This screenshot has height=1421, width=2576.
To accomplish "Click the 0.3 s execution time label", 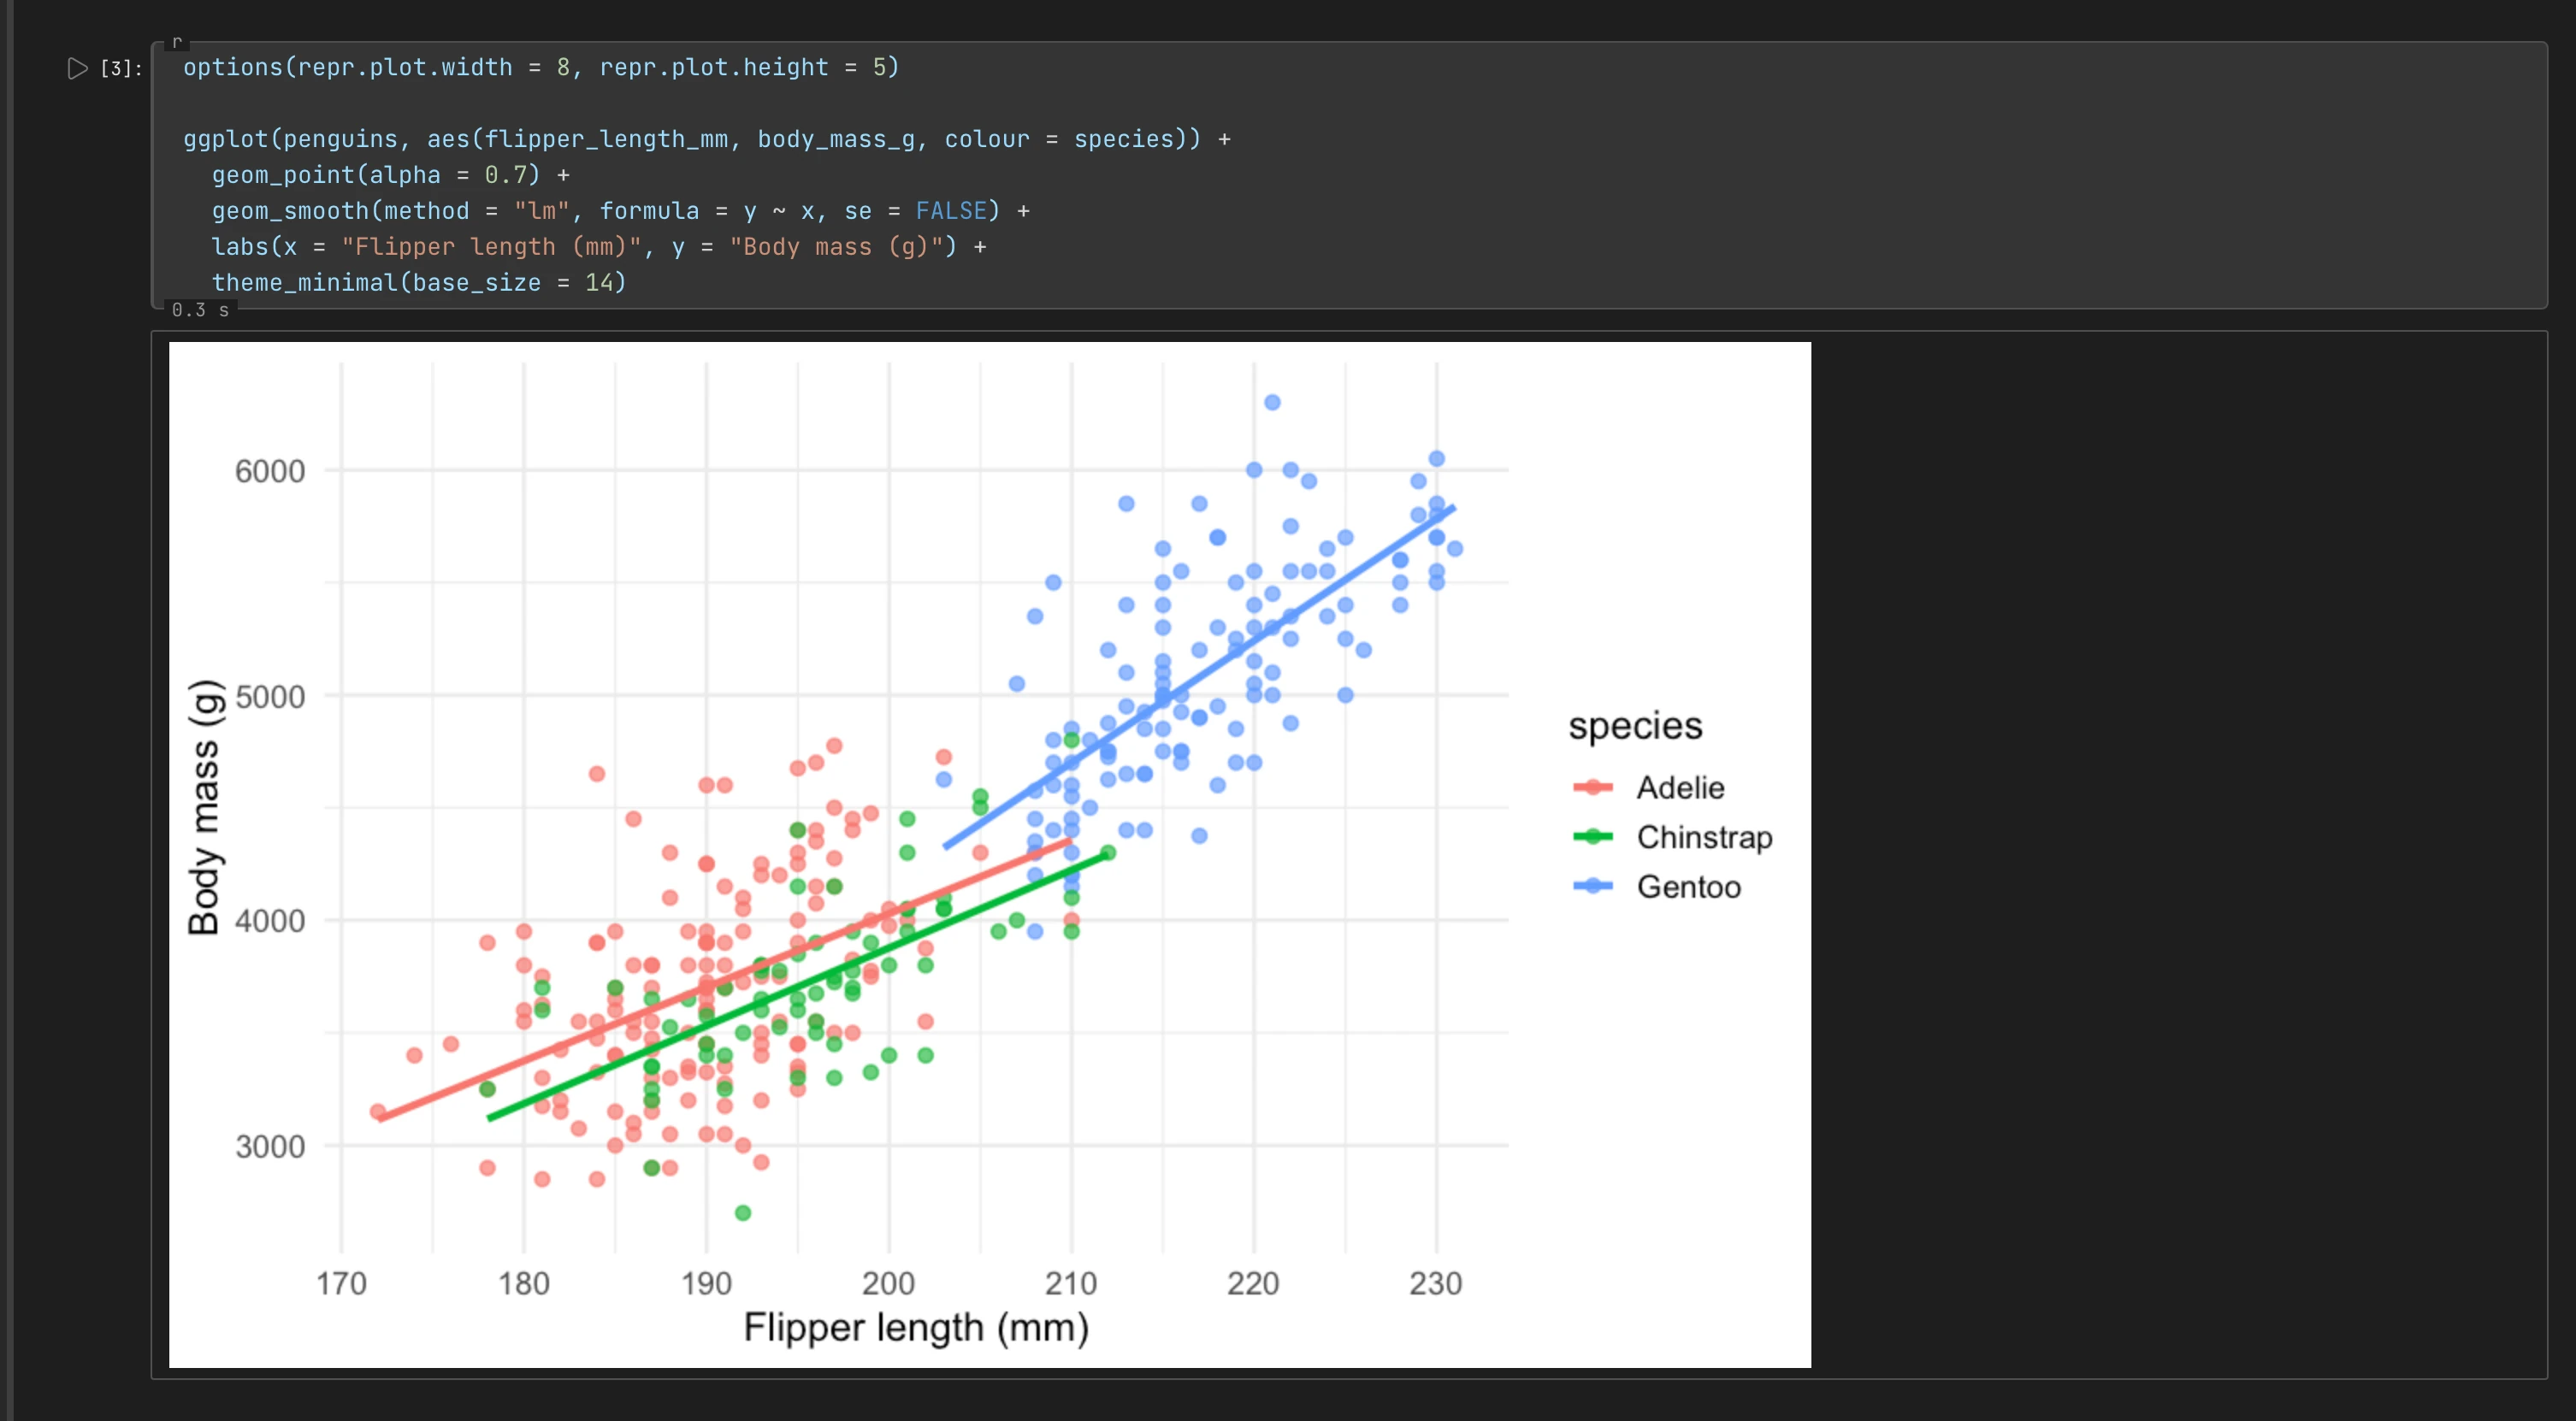I will tap(200, 310).
